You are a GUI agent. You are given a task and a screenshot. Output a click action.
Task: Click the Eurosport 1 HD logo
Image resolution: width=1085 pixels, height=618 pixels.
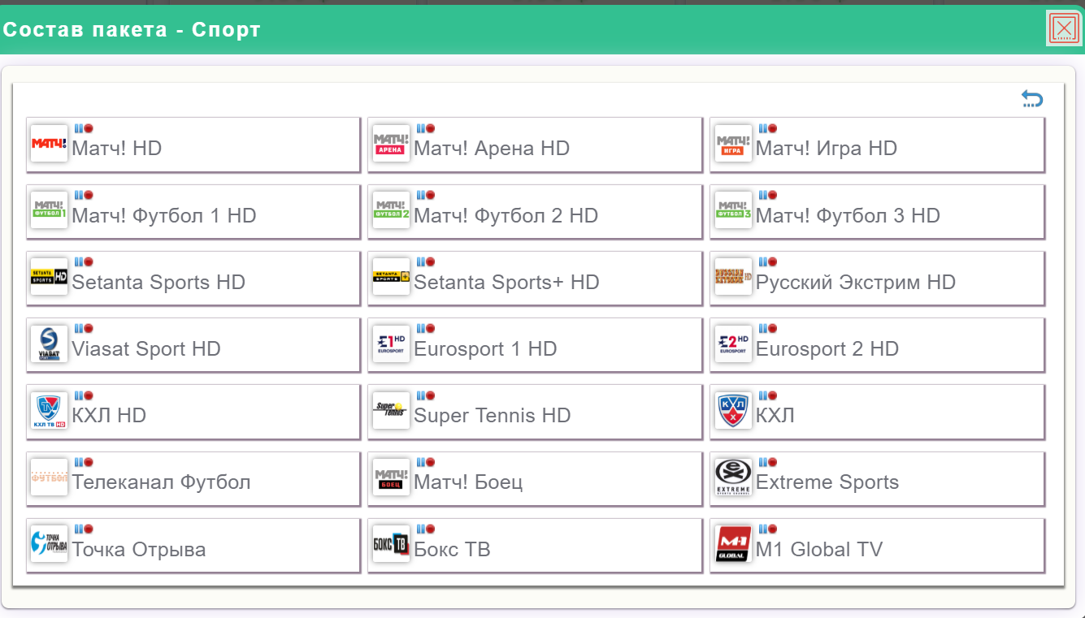pyautogui.click(x=391, y=344)
